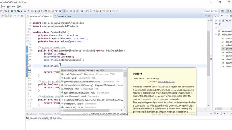Select createStatement() : Statement proposal
The width and height of the screenshot is (232, 130).
tap(92, 74)
